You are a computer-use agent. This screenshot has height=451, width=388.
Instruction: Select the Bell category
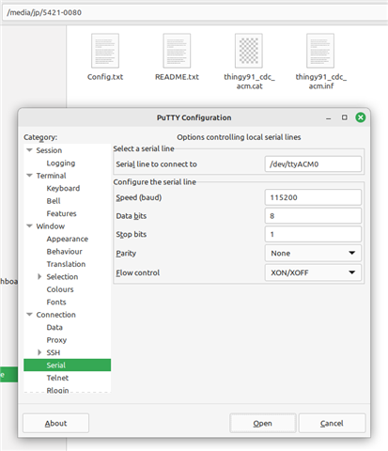tap(54, 201)
